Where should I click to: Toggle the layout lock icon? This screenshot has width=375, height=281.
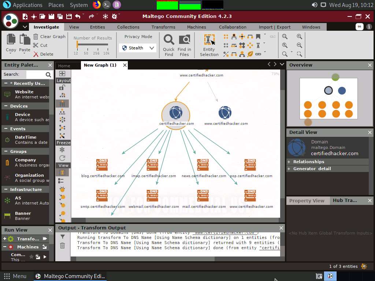click(x=62, y=87)
